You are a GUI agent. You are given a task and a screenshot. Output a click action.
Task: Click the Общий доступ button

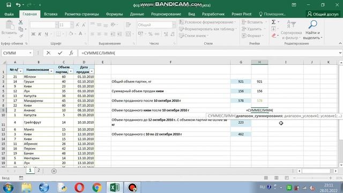(x=323, y=14)
